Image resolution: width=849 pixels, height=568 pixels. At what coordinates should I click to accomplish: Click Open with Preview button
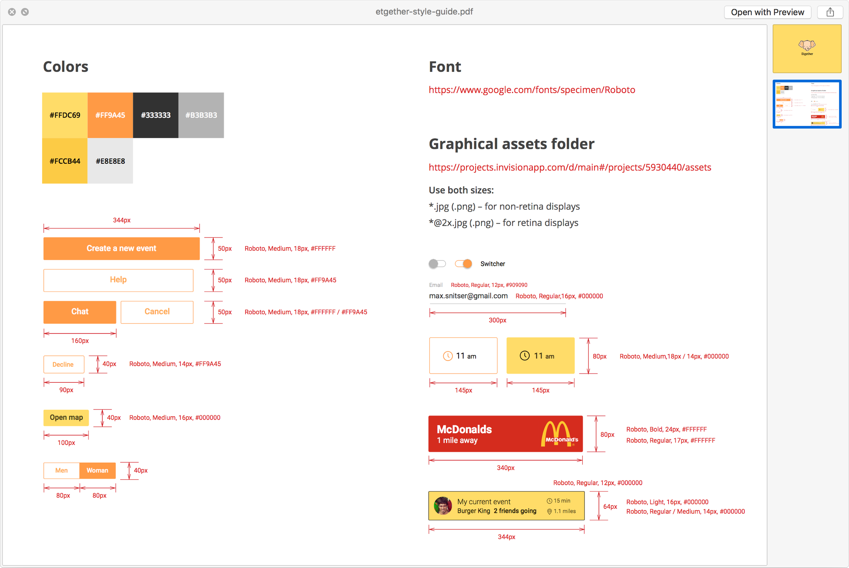click(767, 12)
